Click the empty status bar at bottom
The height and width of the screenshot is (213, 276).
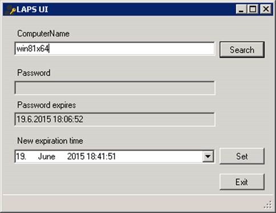(x=133, y=203)
